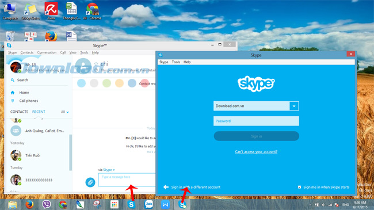
Task: Click File Explorer taskbar icon
Action: [13, 205]
